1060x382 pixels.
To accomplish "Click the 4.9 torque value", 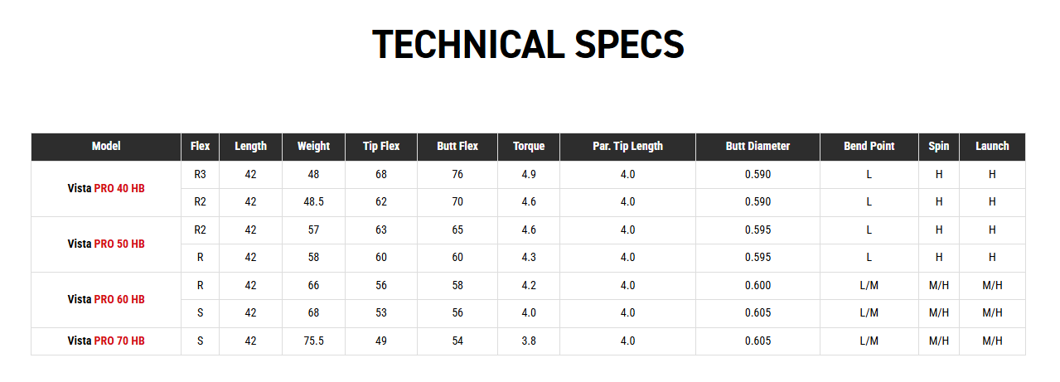I will click(x=529, y=174).
